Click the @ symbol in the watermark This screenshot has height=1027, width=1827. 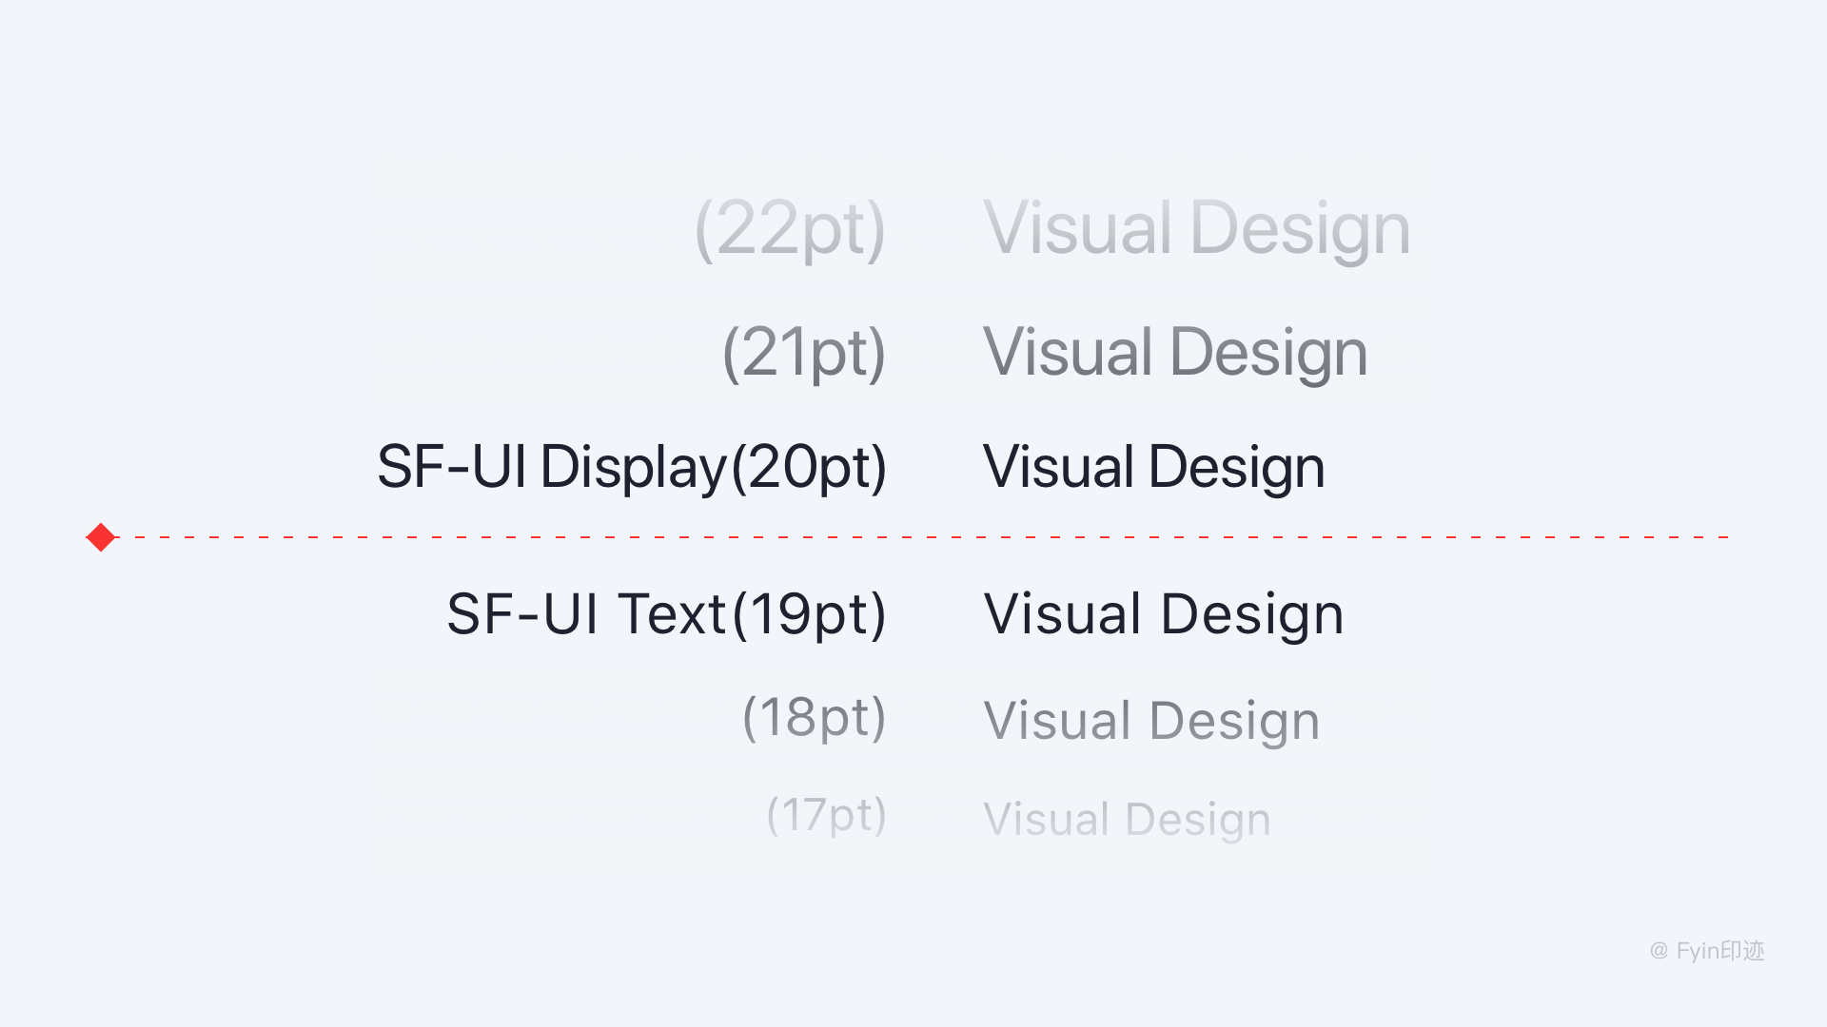[1659, 951]
